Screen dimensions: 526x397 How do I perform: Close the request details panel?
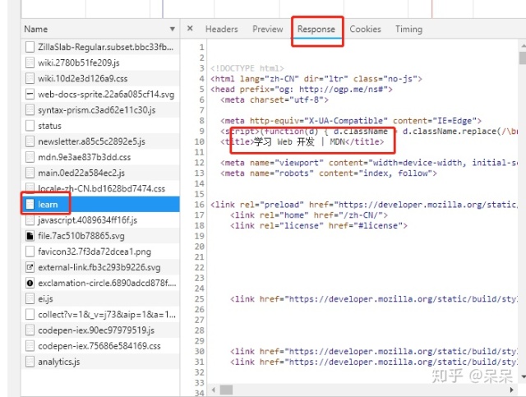[x=190, y=29]
